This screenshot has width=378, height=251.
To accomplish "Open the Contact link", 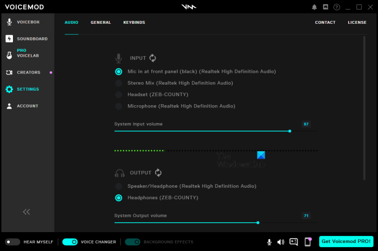I will (325, 23).
